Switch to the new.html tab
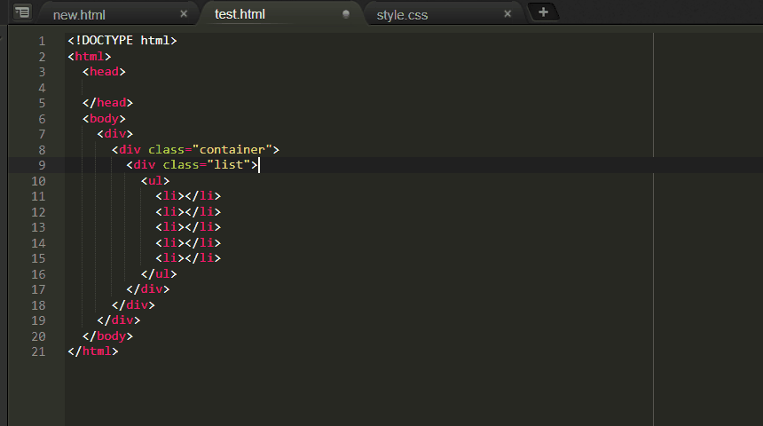 tap(79, 15)
